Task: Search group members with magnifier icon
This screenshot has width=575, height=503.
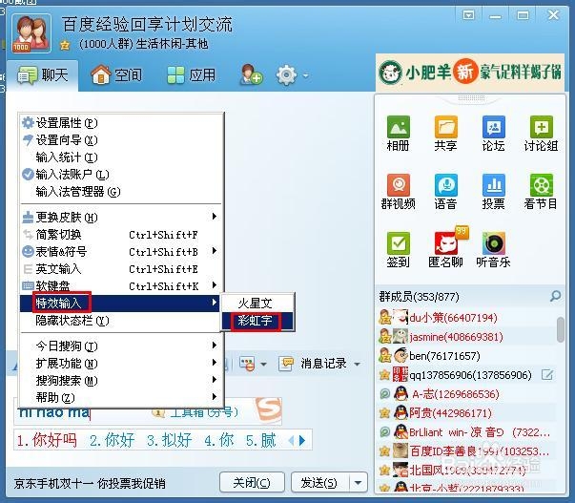Action: pyautogui.click(x=556, y=296)
